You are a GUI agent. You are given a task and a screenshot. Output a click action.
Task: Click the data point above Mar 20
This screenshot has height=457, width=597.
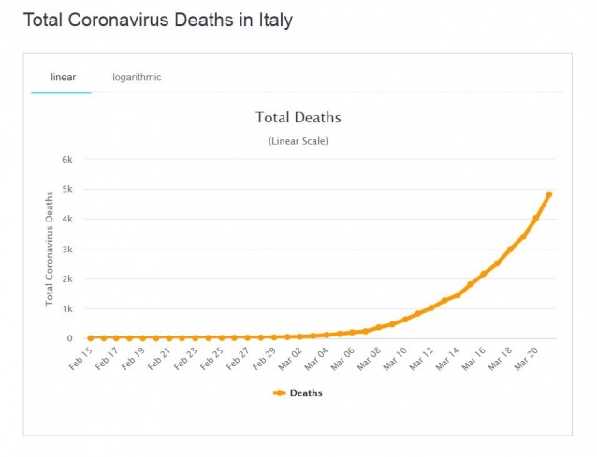[536, 218]
